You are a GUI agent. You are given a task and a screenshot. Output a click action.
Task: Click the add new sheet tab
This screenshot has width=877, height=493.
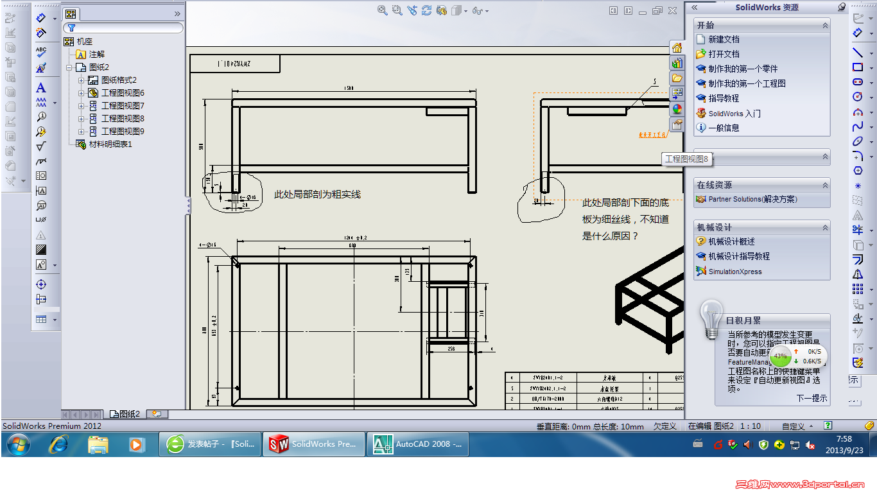coord(156,414)
